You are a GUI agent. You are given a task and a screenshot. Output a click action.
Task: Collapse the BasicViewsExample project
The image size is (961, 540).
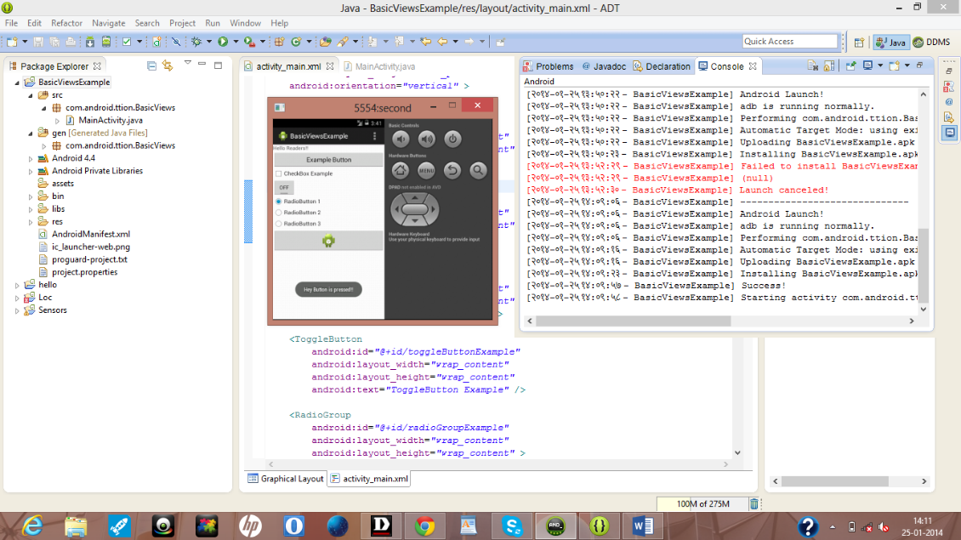pos(19,82)
